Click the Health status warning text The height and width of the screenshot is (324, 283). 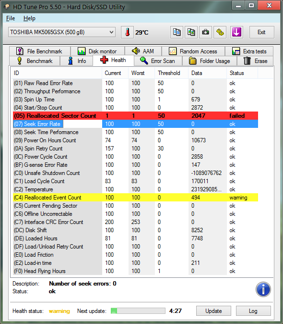coord(59,311)
